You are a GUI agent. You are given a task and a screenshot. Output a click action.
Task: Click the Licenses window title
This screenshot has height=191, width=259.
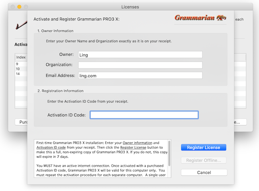(x=130, y=7)
